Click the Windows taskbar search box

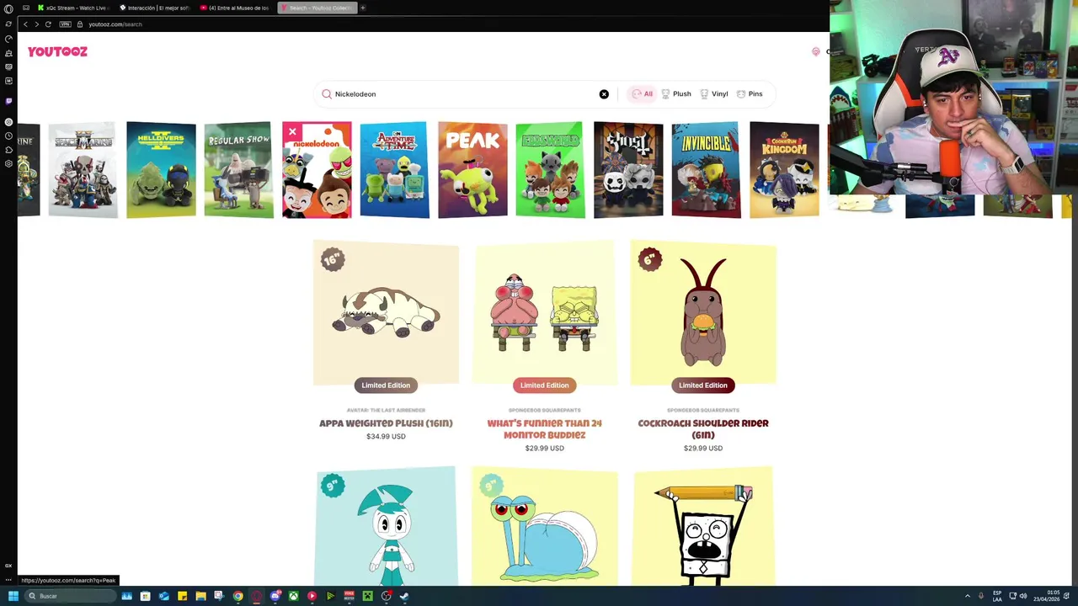[70, 596]
